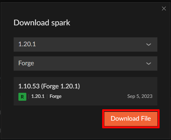The width and height of the screenshot is (171, 140).
Task: Select the "1.20.1" text inside top dropdown
Action: 27,44
